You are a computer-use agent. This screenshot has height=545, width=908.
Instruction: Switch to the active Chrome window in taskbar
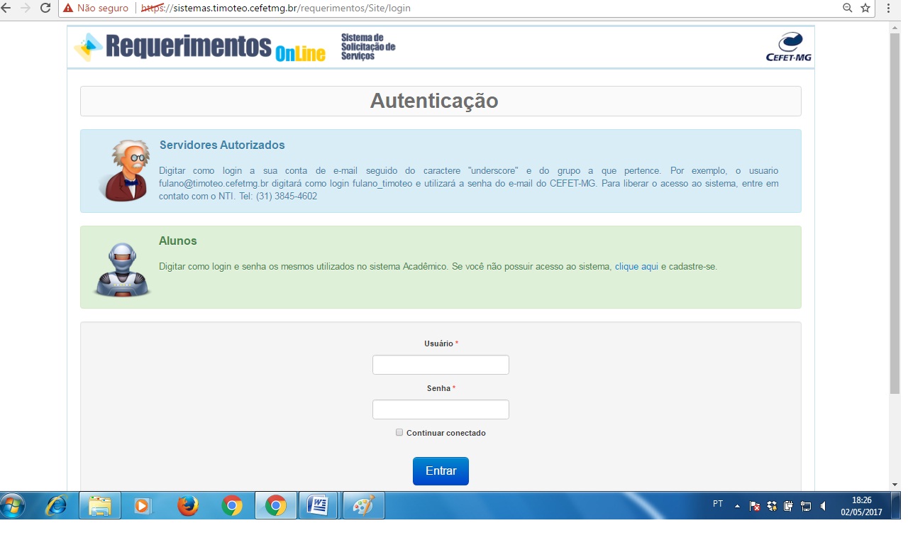(x=276, y=506)
